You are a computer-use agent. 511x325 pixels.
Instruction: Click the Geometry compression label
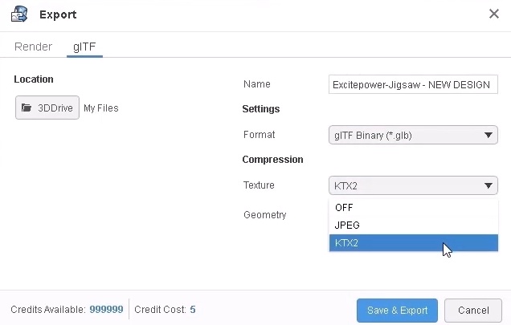(264, 215)
